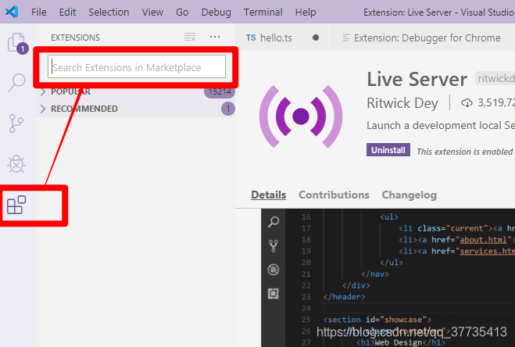Open the Debug menu
Image resolution: width=515 pixels, height=347 pixels.
(216, 13)
